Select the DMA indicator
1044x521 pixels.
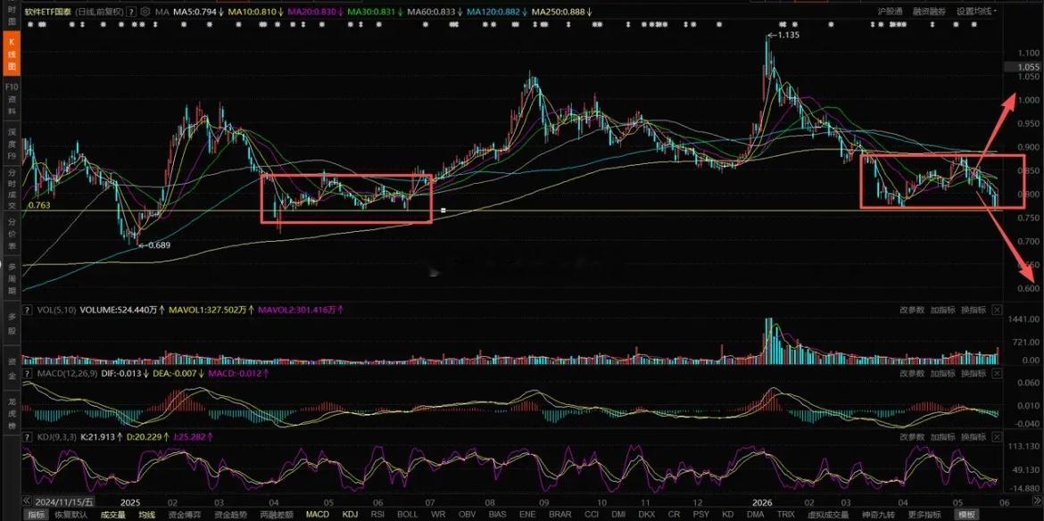(x=755, y=515)
